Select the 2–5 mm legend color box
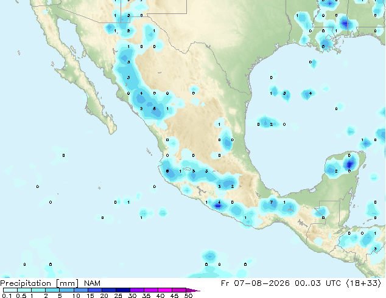 [x=52, y=290]
